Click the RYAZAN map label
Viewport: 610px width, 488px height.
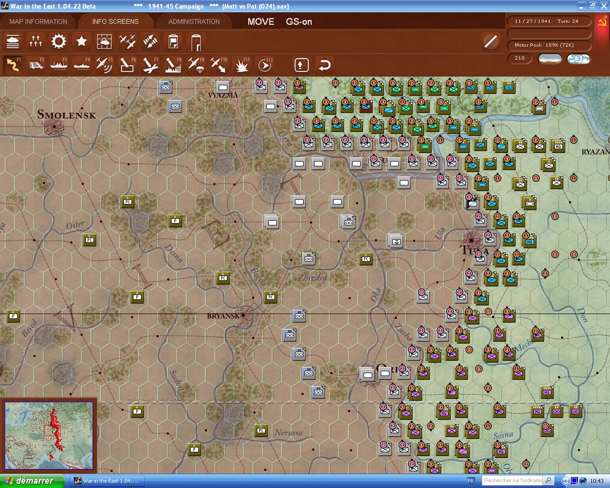(596, 152)
